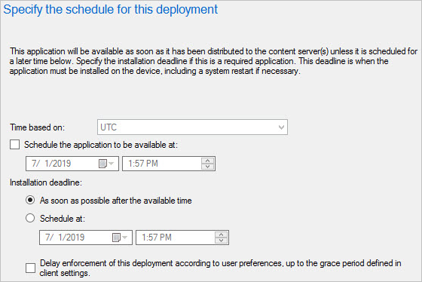Click the 'Specify the schedule for this deployment' heading
Viewport: 422px width, 282px height.
pyautogui.click(x=110, y=10)
